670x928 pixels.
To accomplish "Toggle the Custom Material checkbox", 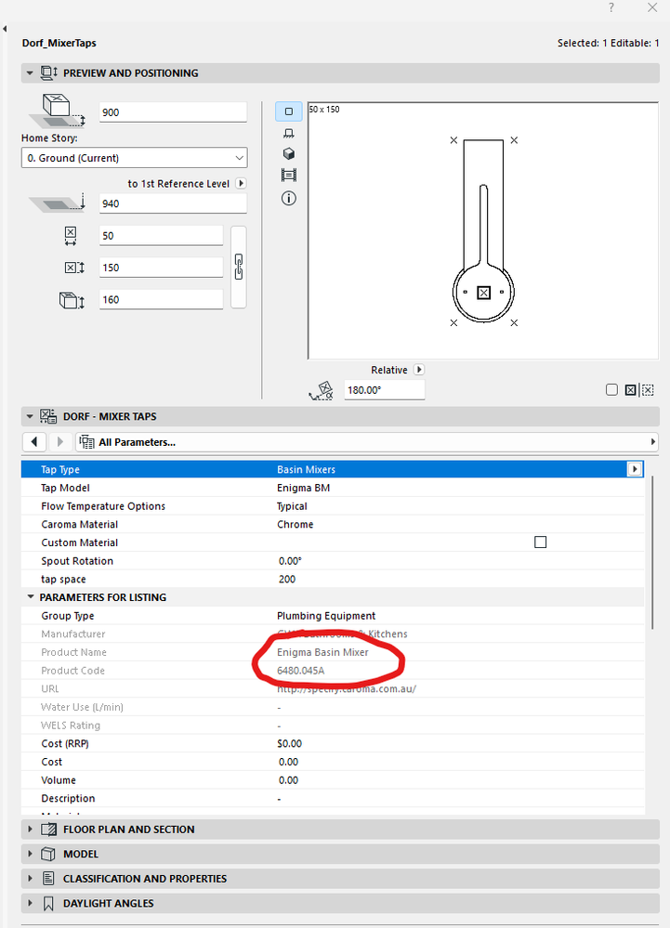I will click(541, 542).
